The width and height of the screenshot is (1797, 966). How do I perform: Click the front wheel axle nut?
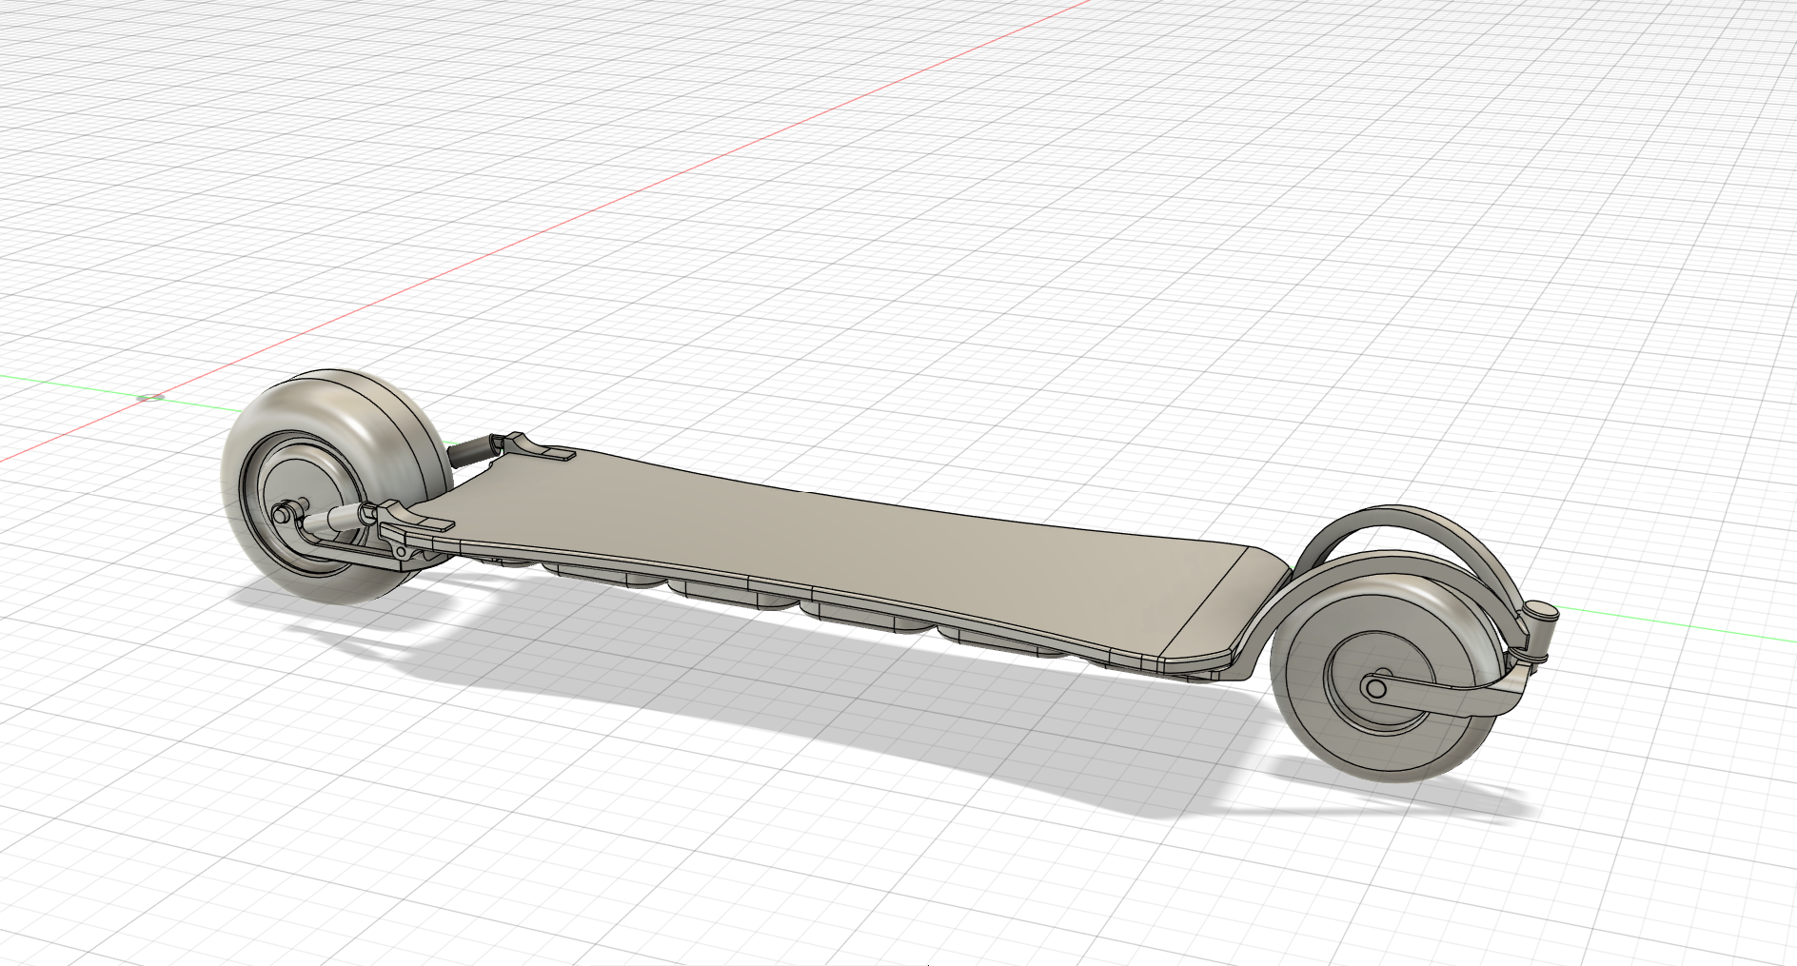coord(283,514)
